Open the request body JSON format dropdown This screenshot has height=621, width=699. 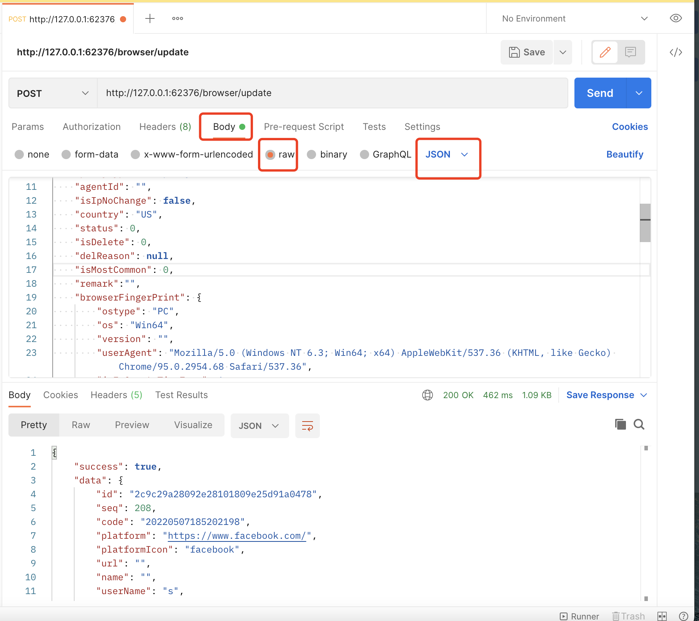click(x=447, y=154)
